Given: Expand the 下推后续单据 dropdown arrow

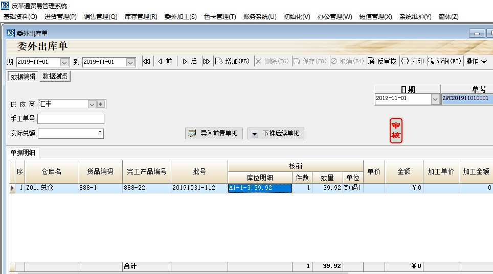Looking at the screenshot, I should 255,134.
